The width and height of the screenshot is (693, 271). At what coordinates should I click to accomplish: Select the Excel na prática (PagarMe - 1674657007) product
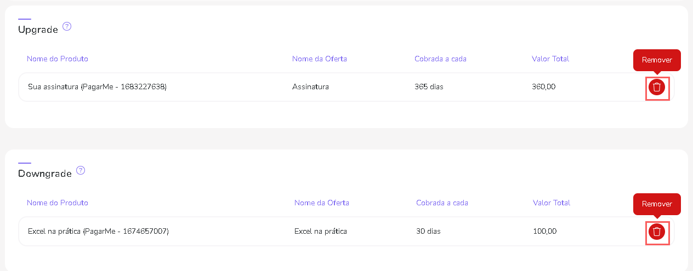pos(98,231)
